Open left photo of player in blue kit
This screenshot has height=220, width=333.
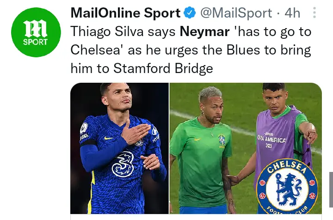click(x=119, y=148)
